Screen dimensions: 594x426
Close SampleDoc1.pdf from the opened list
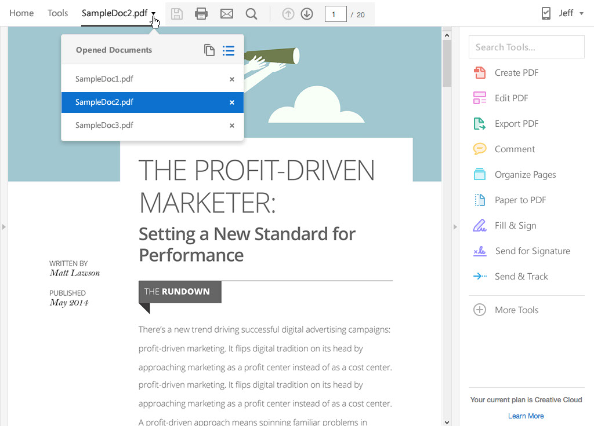tap(232, 79)
